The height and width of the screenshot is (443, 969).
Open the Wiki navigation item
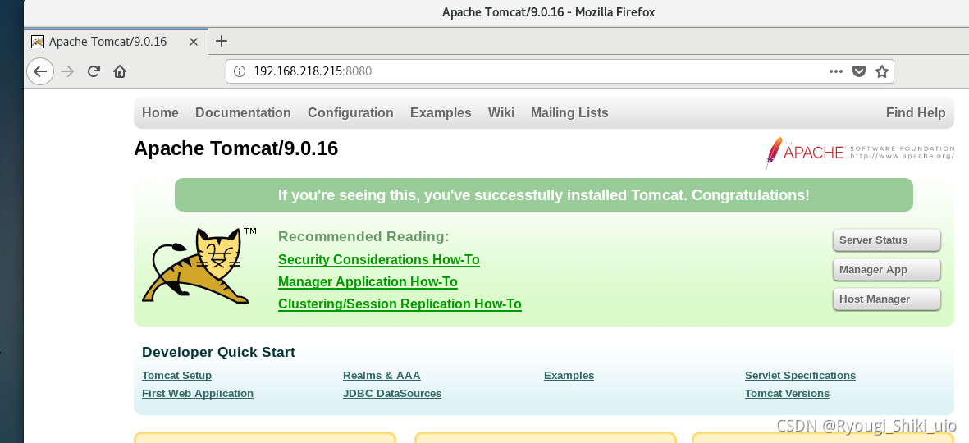pyautogui.click(x=501, y=113)
